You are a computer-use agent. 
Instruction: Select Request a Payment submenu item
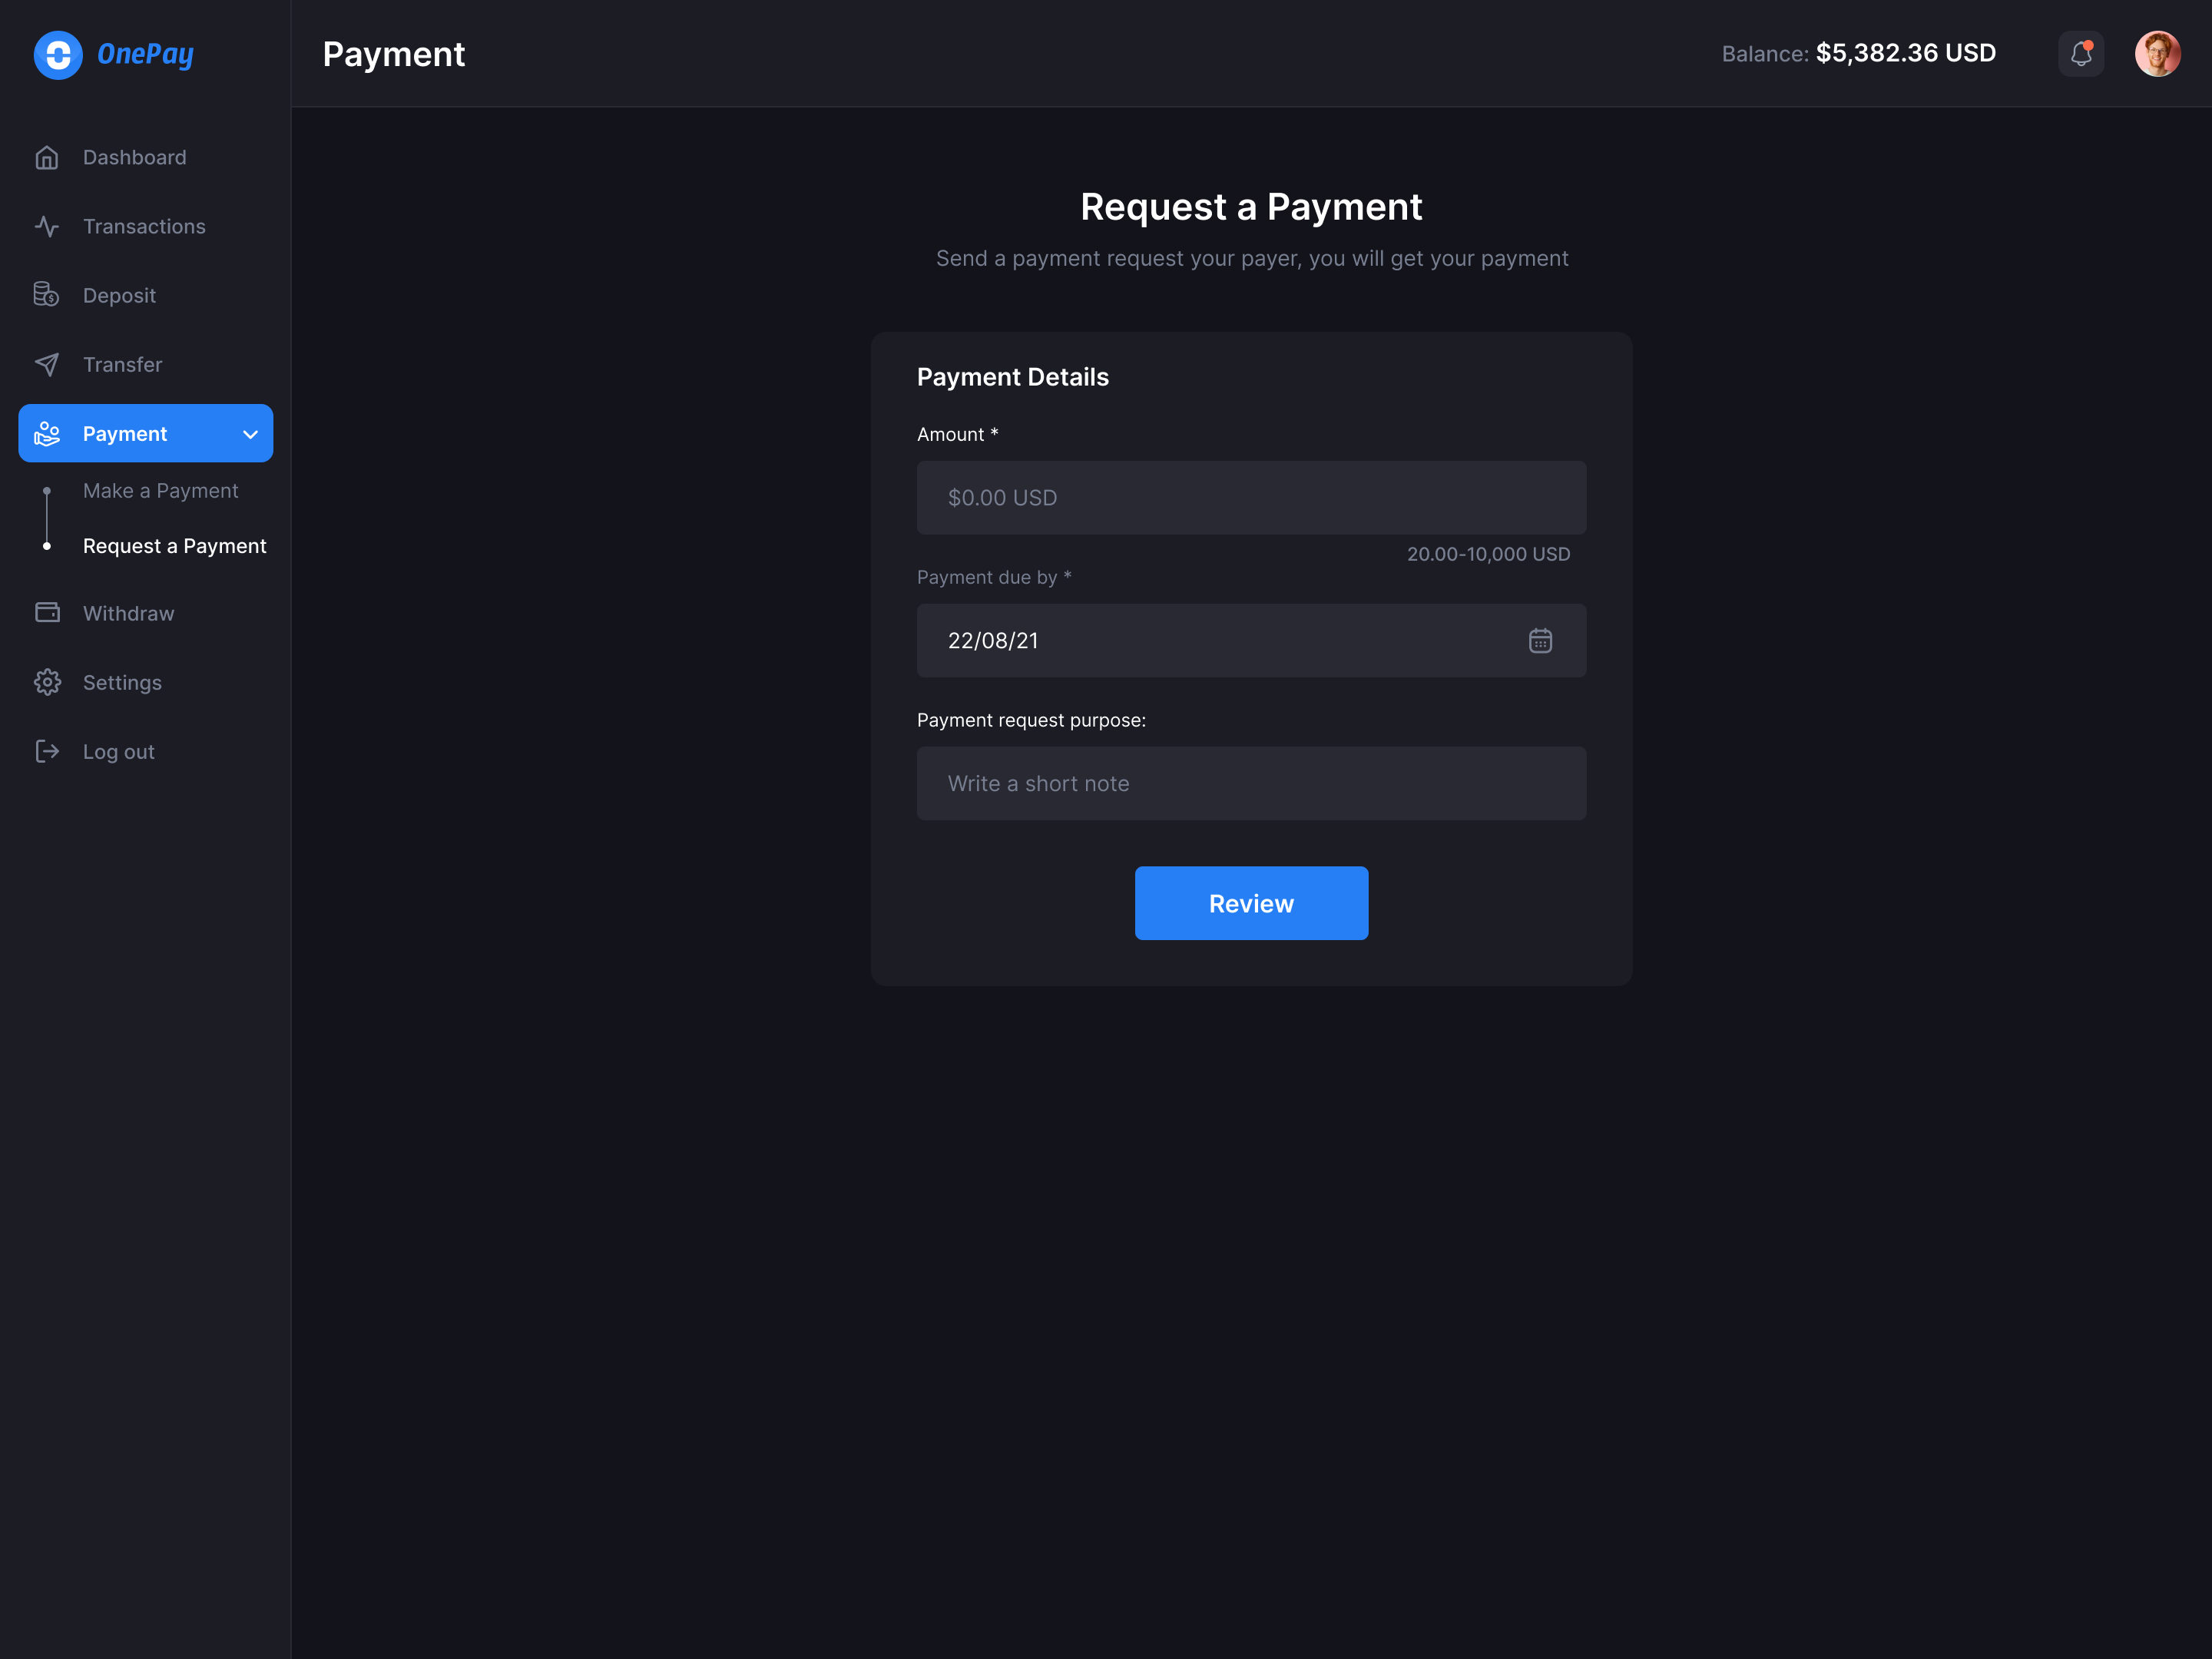(174, 546)
